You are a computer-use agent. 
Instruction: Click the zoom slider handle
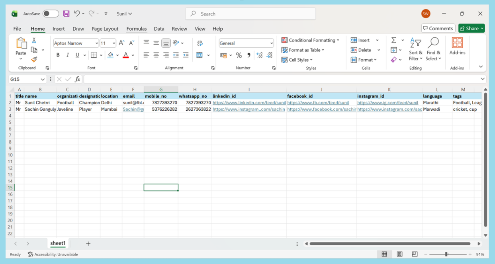[x=446, y=254]
